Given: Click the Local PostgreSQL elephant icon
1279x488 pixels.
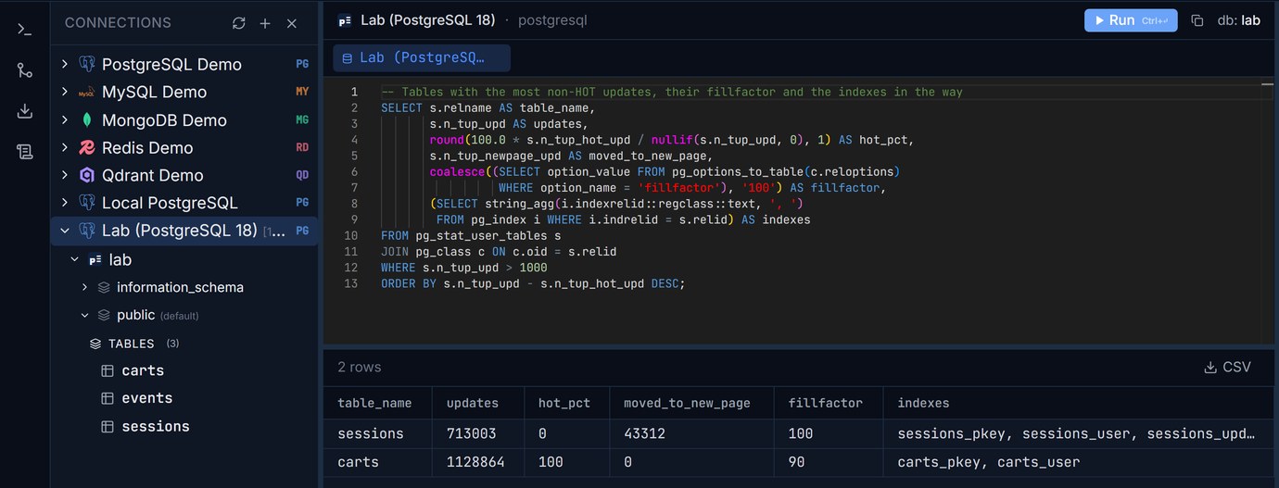Looking at the screenshot, I should click(87, 203).
